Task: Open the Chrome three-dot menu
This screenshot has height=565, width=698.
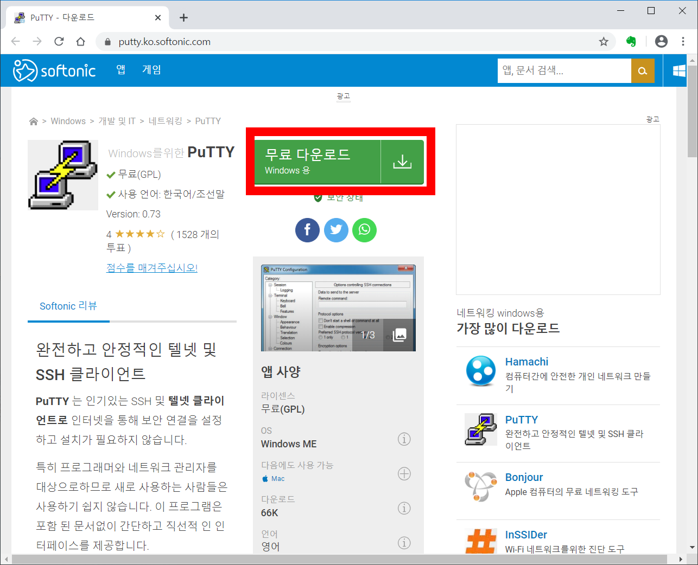Action: point(683,41)
